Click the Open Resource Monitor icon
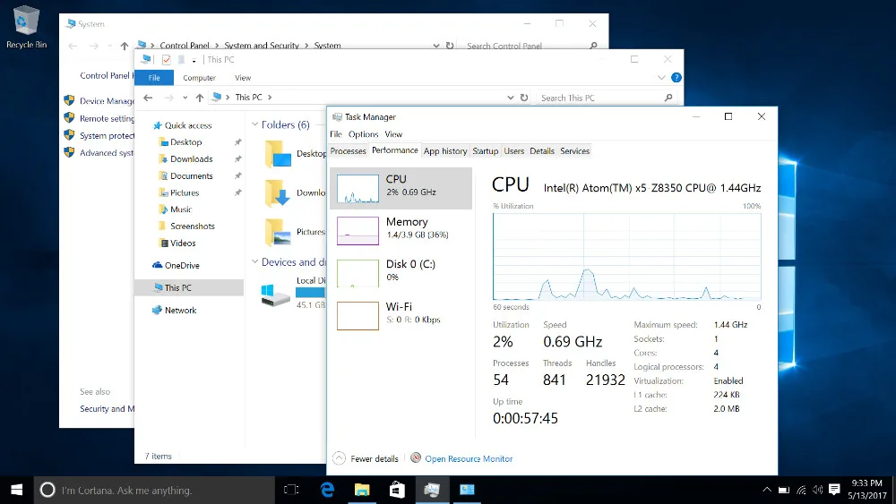The width and height of the screenshot is (896, 504). click(416, 457)
